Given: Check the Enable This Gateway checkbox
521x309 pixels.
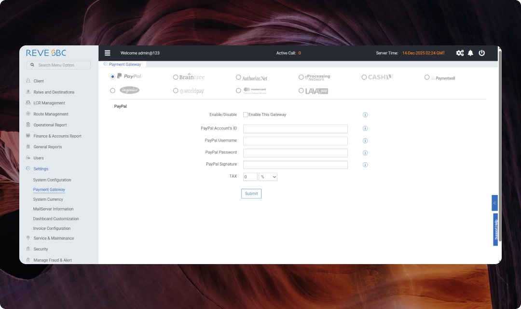Looking at the screenshot, I should coord(246,115).
